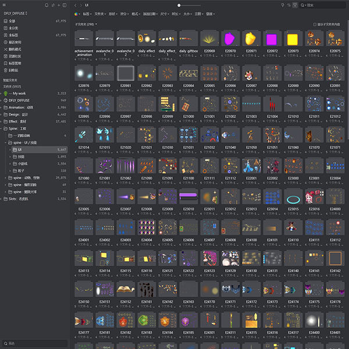The height and width of the screenshot is (349, 349).
Task: Open the E23015 cyan ring folder
Action: [x=293, y=197]
